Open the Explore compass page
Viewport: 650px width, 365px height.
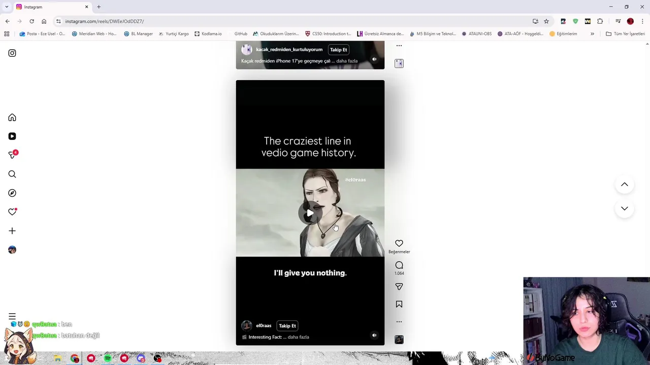pyautogui.click(x=12, y=193)
